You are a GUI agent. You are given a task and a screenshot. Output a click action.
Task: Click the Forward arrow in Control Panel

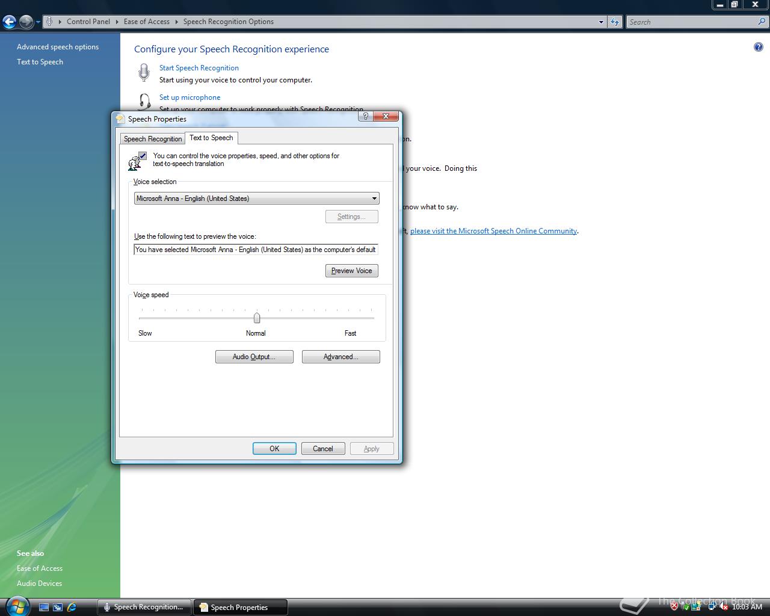26,22
